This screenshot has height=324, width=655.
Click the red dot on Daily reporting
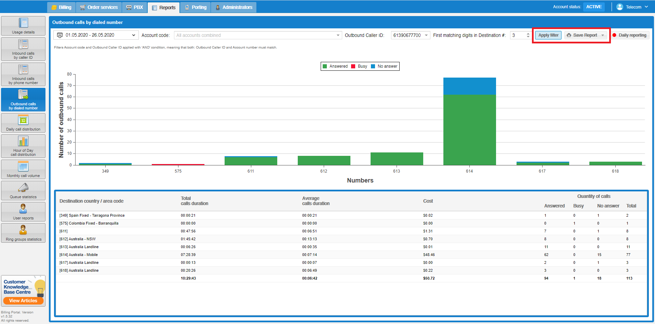(614, 35)
